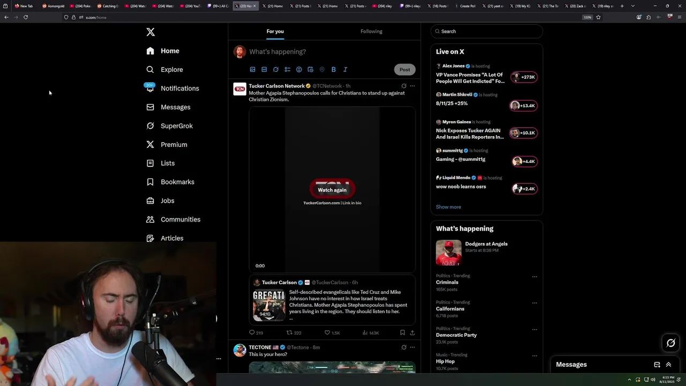Share the Tucker Carlson Network post
The width and height of the screenshot is (686, 386).
[x=412, y=332]
